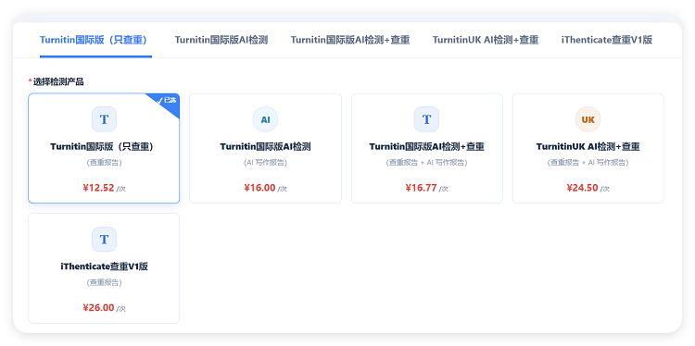Click T icon on Turnitin国际版（只查重）card
Screen dimensions: 695x346
coord(104,119)
